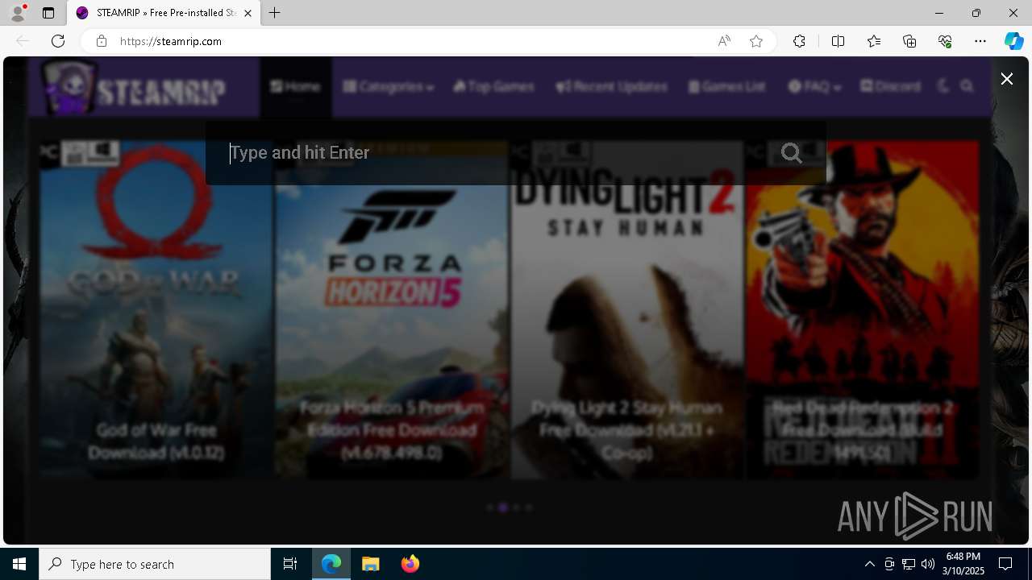Open the Red Dead Redemption 2 card
Viewport: 1032px width, 580px height.
pyautogui.click(x=863, y=309)
